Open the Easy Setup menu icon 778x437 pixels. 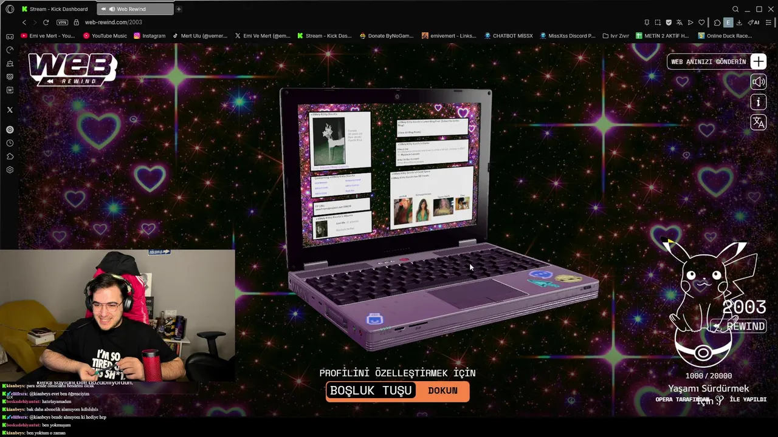click(768, 22)
